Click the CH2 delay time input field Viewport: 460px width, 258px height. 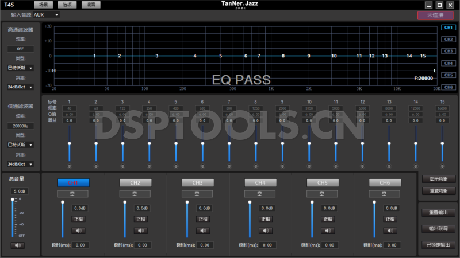(143, 245)
